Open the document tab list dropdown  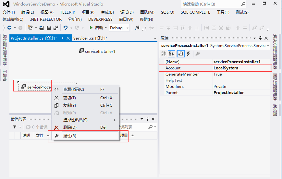[155, 38]
